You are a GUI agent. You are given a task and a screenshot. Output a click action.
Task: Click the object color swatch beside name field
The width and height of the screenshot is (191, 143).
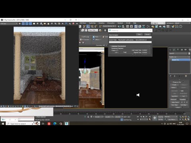189,53
